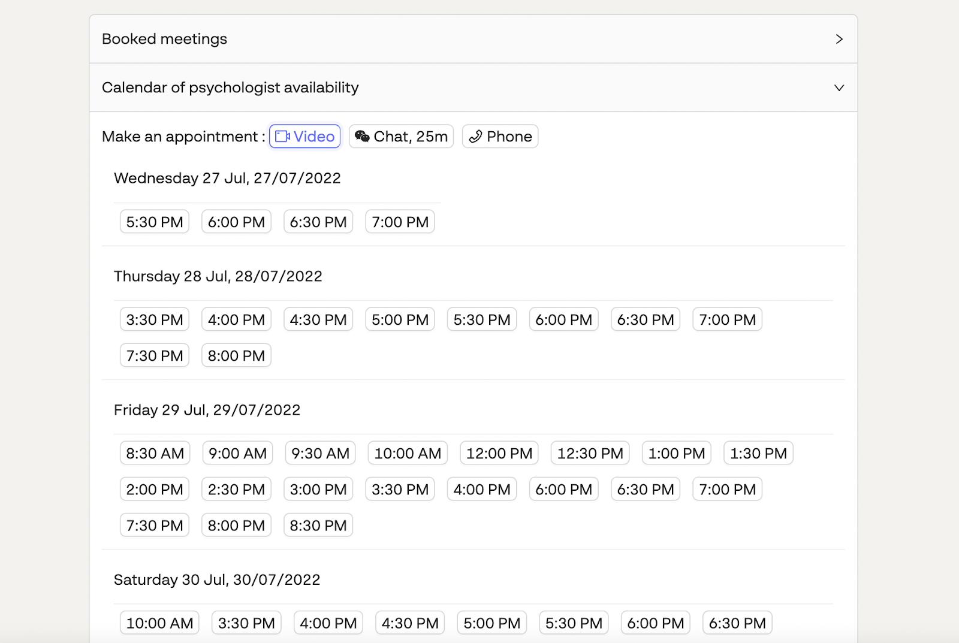The height and width of the screenshot is (643, 959).
Task: Choose Thursday 28 Jul 6:30 PM slot
Action: pyautogui.click(x=646, y=319)
